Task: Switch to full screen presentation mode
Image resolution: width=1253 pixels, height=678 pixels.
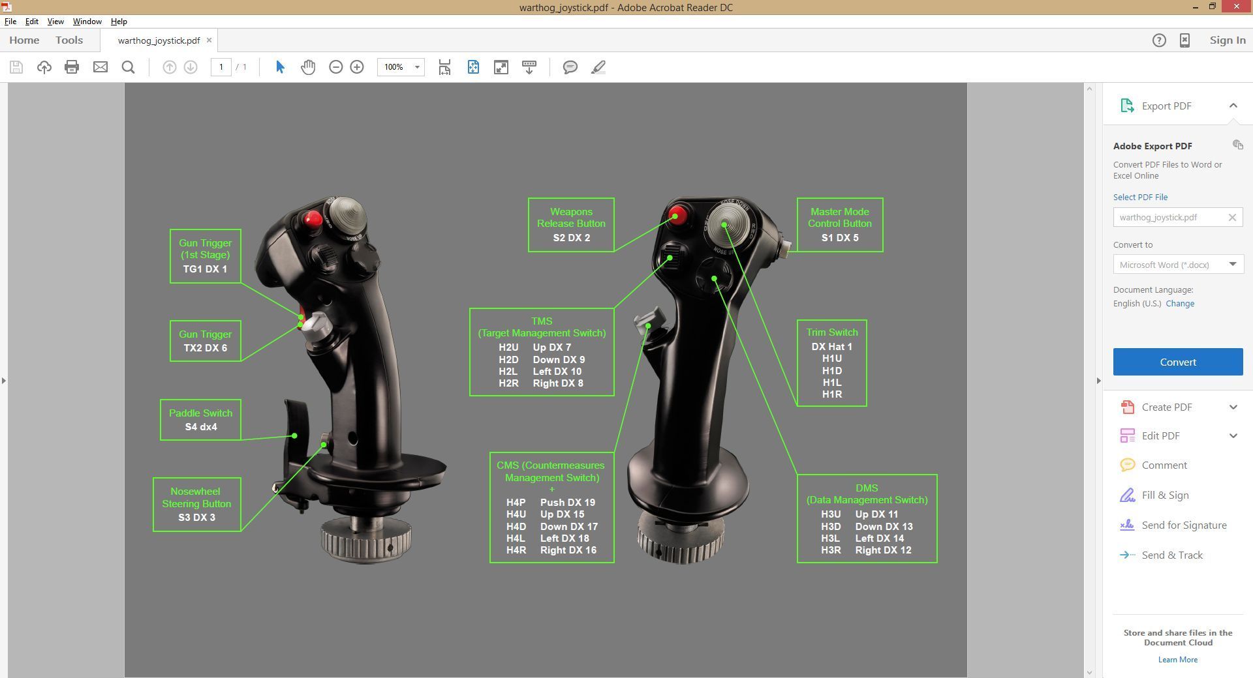Action: (501, 66)
